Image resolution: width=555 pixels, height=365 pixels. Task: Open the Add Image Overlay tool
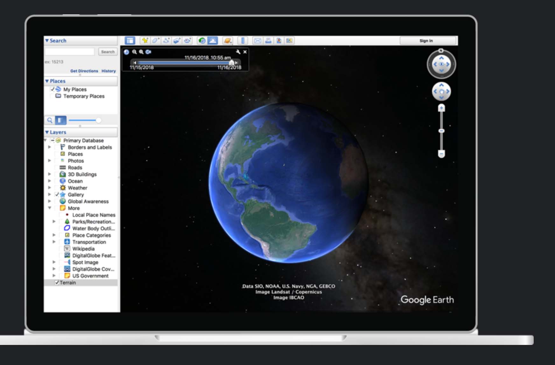(177, 40)
